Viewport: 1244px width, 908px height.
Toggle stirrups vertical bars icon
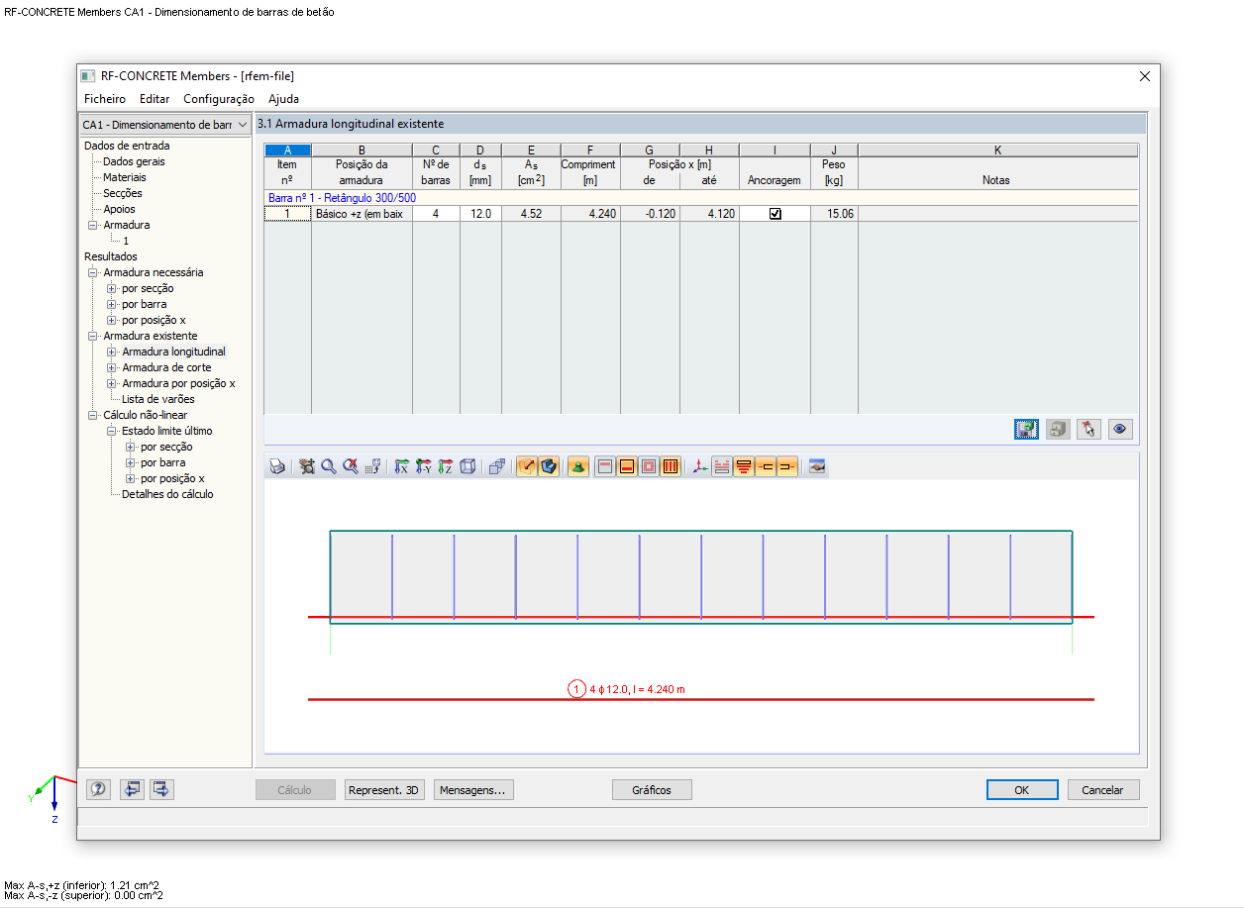671,466
